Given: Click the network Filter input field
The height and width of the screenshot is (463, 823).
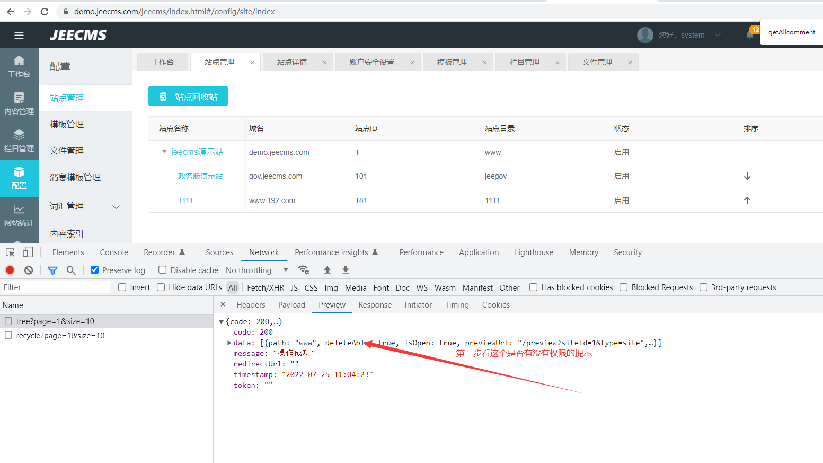Looking at the screenshot, I should pyautogui.click(x=55, y=287).
